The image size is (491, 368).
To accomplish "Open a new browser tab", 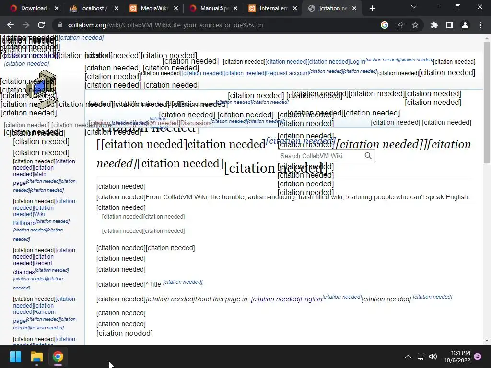I will [372, 9].
